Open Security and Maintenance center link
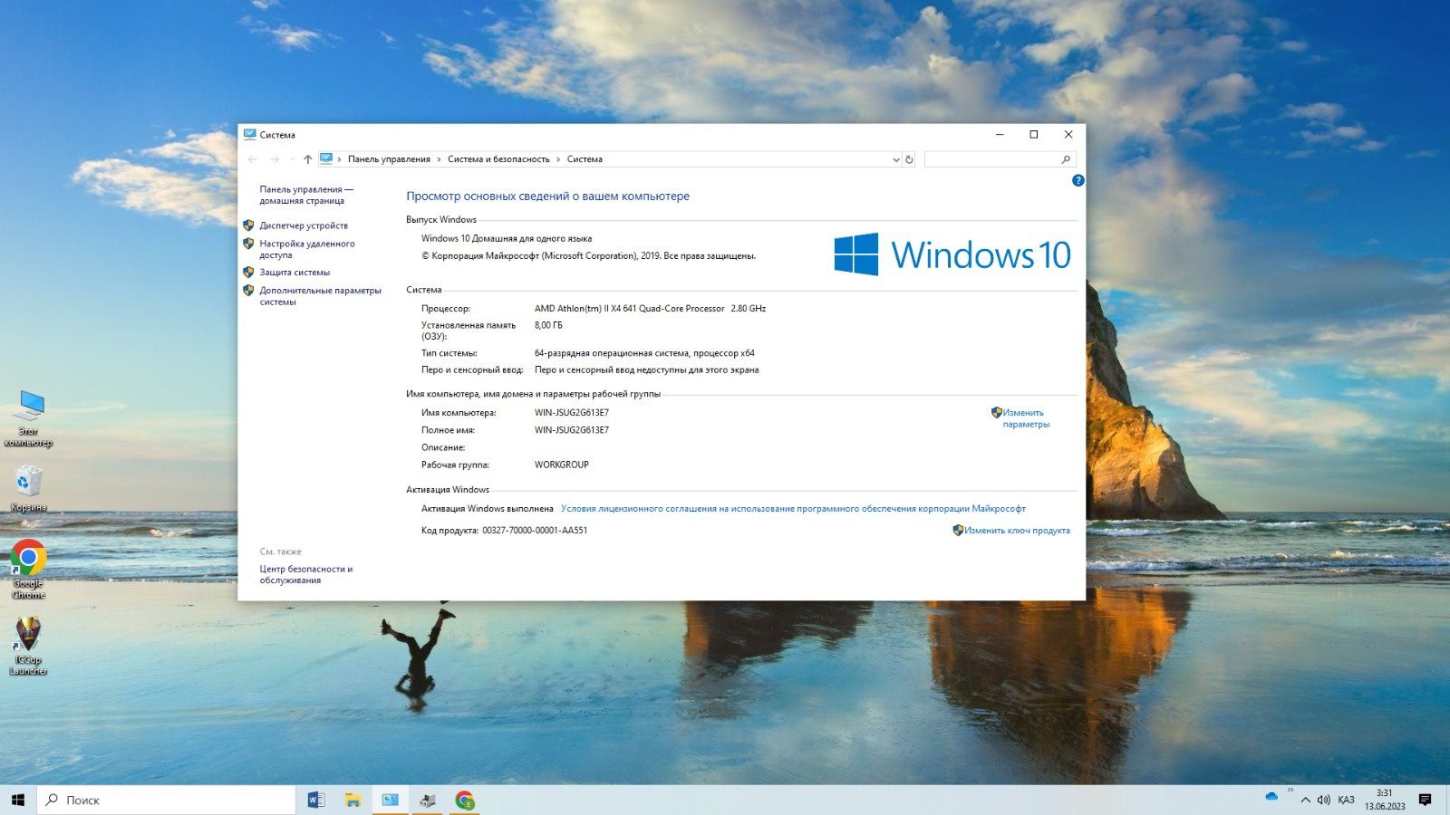 point(305,574)
